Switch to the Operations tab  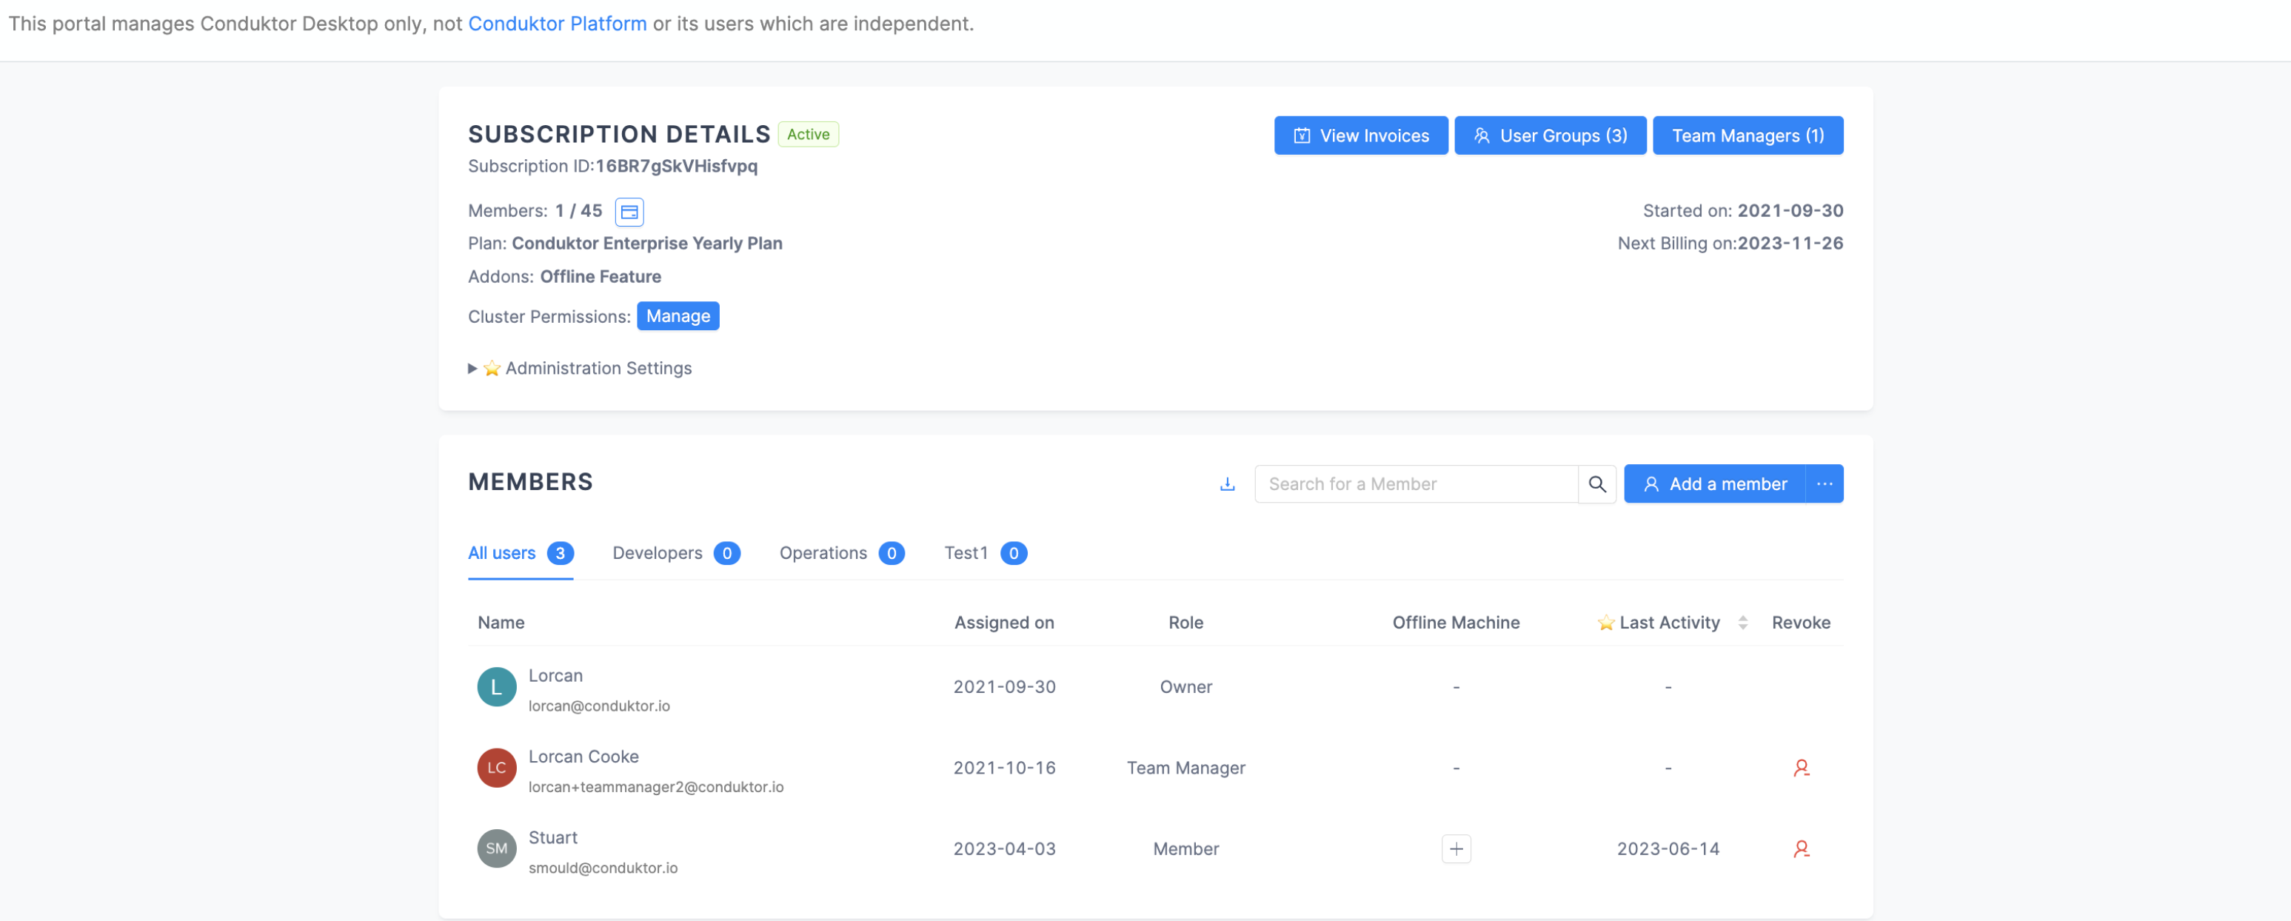coord(841,553)
